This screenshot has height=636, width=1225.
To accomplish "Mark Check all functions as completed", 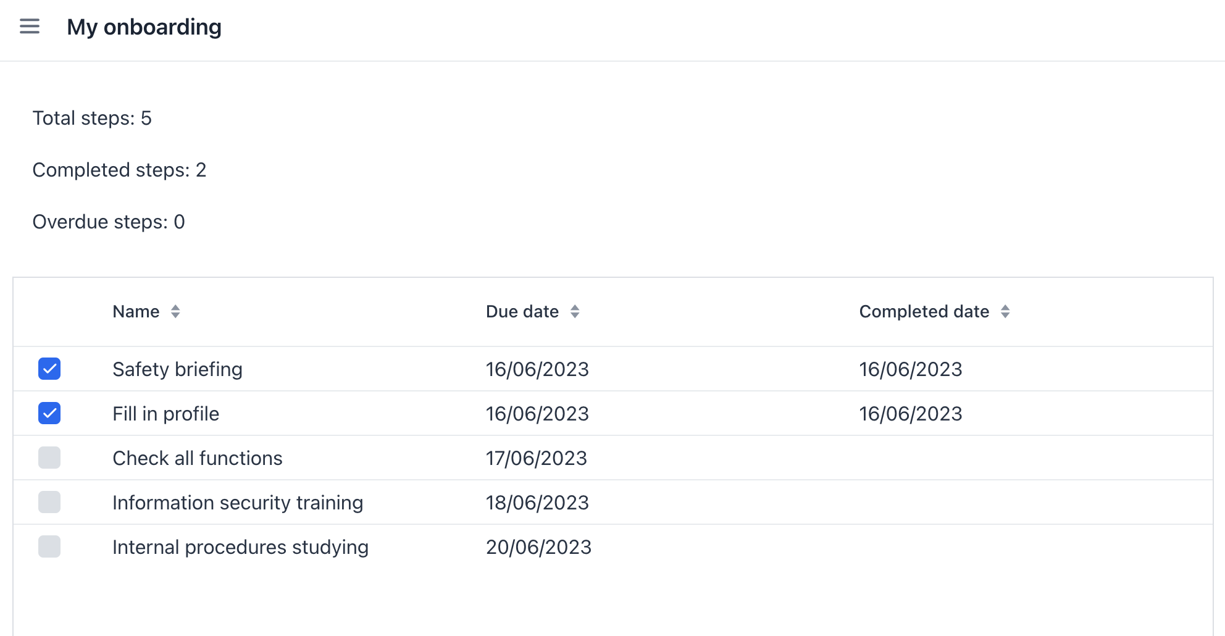I will pyautogui.click(x=49, y=458).
